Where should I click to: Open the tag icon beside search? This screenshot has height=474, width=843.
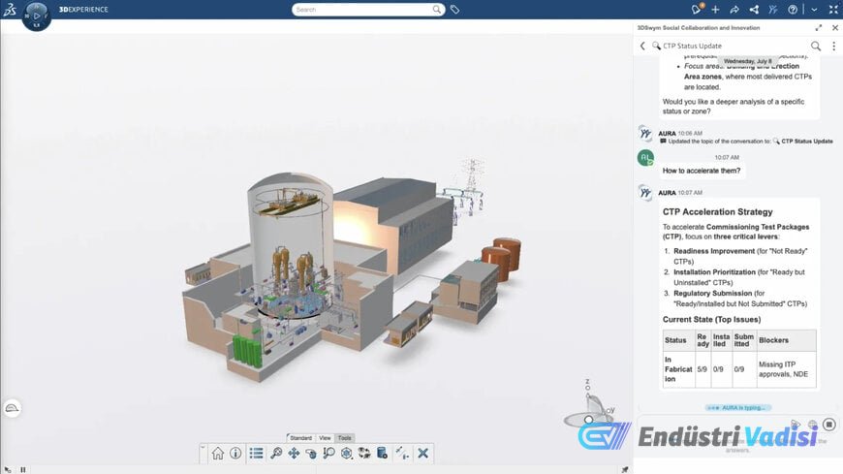pyautogui.click(x=454, y=9)
